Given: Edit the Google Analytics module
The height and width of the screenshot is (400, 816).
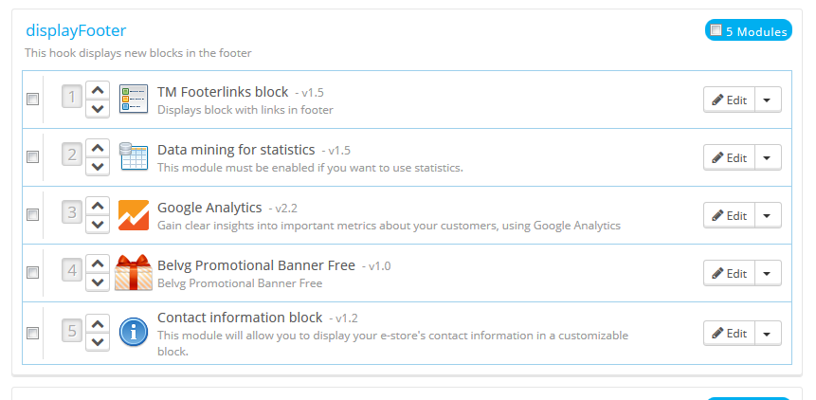Looking at the screenshot, I should pos(729,215).
